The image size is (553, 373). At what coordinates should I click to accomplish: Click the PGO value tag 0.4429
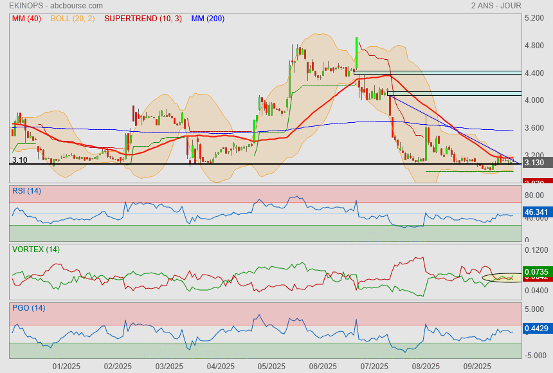tap(536, 329)
